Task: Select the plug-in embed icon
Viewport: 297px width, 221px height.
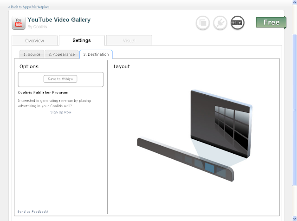Action: tap(220, 23)
